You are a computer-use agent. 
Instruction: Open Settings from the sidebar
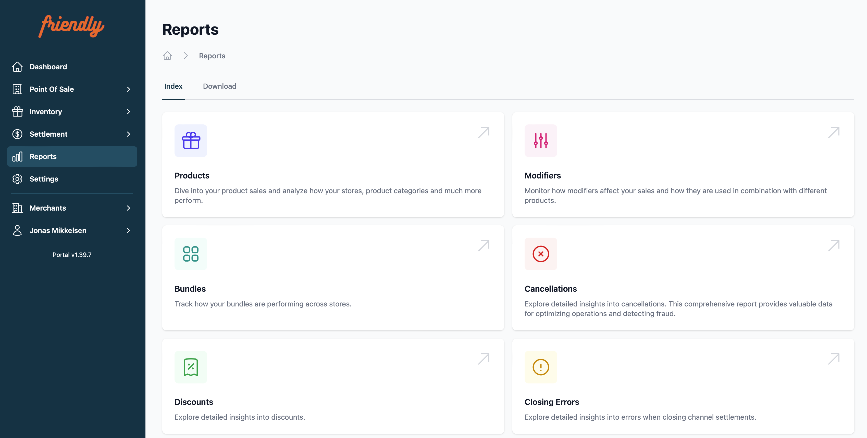44,179
